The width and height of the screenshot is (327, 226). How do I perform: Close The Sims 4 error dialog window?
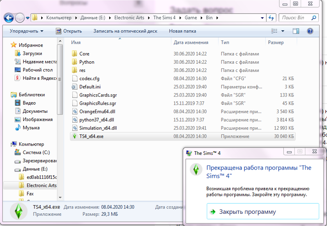314,152
